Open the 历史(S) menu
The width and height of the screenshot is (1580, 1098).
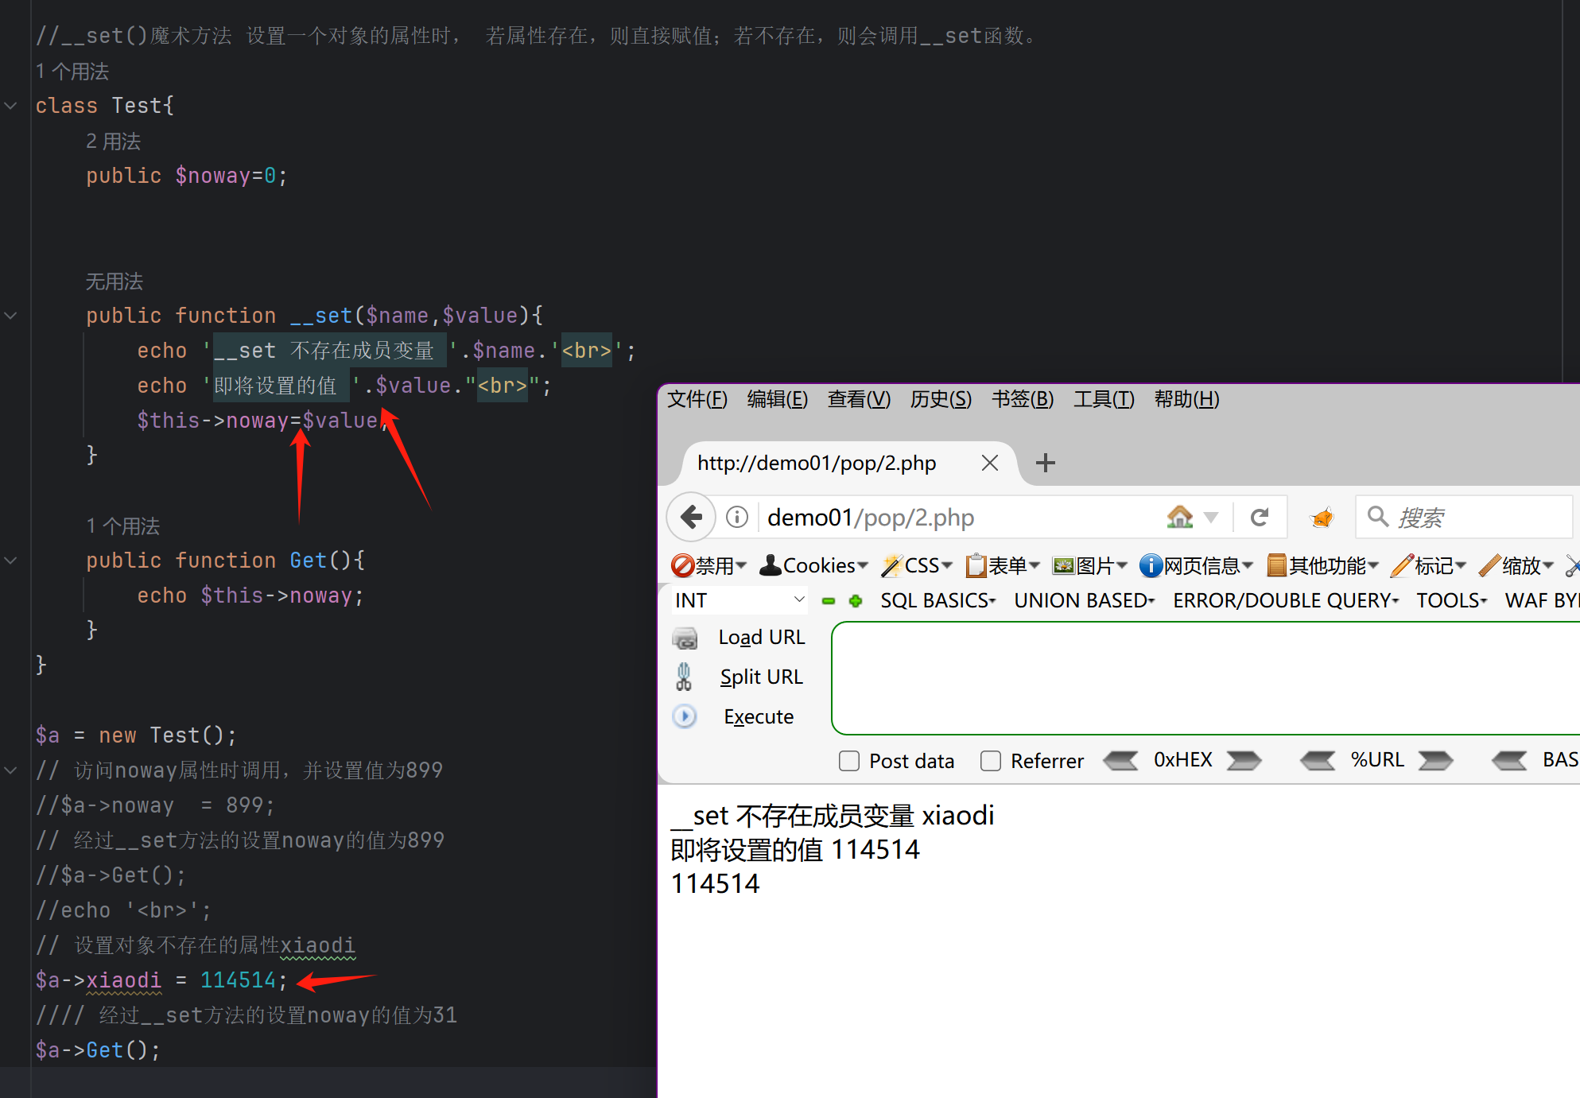click(941, 399)
